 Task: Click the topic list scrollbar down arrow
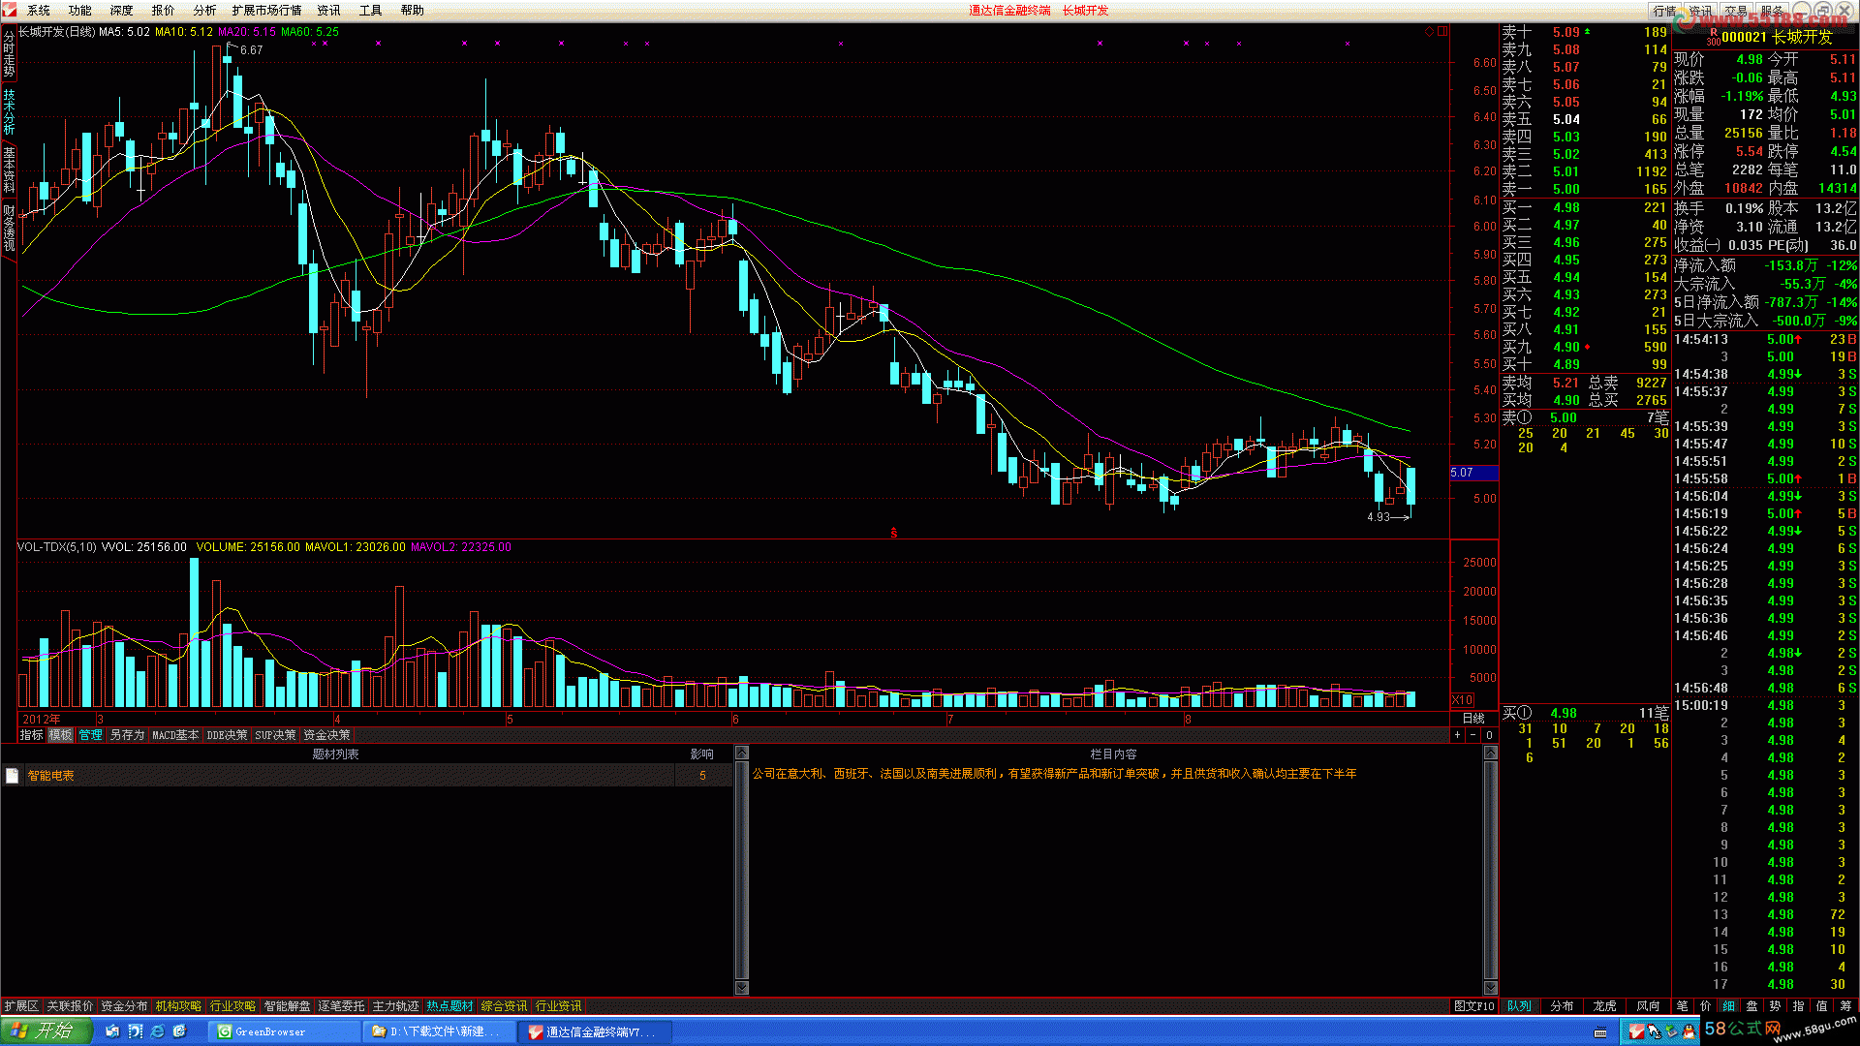coord(742,988)
